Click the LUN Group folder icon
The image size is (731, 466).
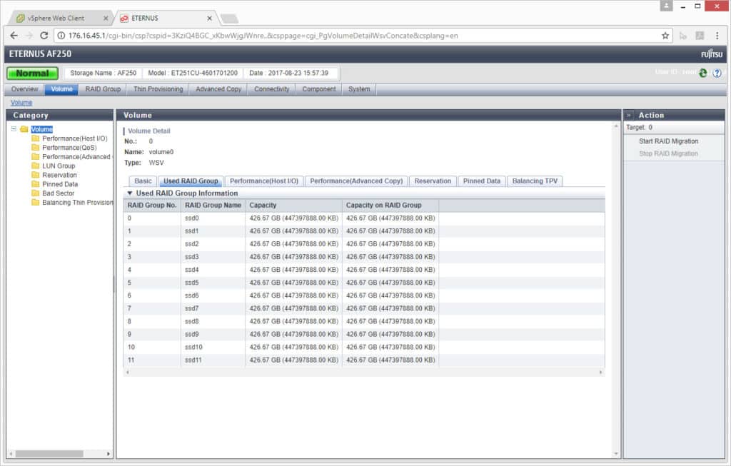click(36, 166)
